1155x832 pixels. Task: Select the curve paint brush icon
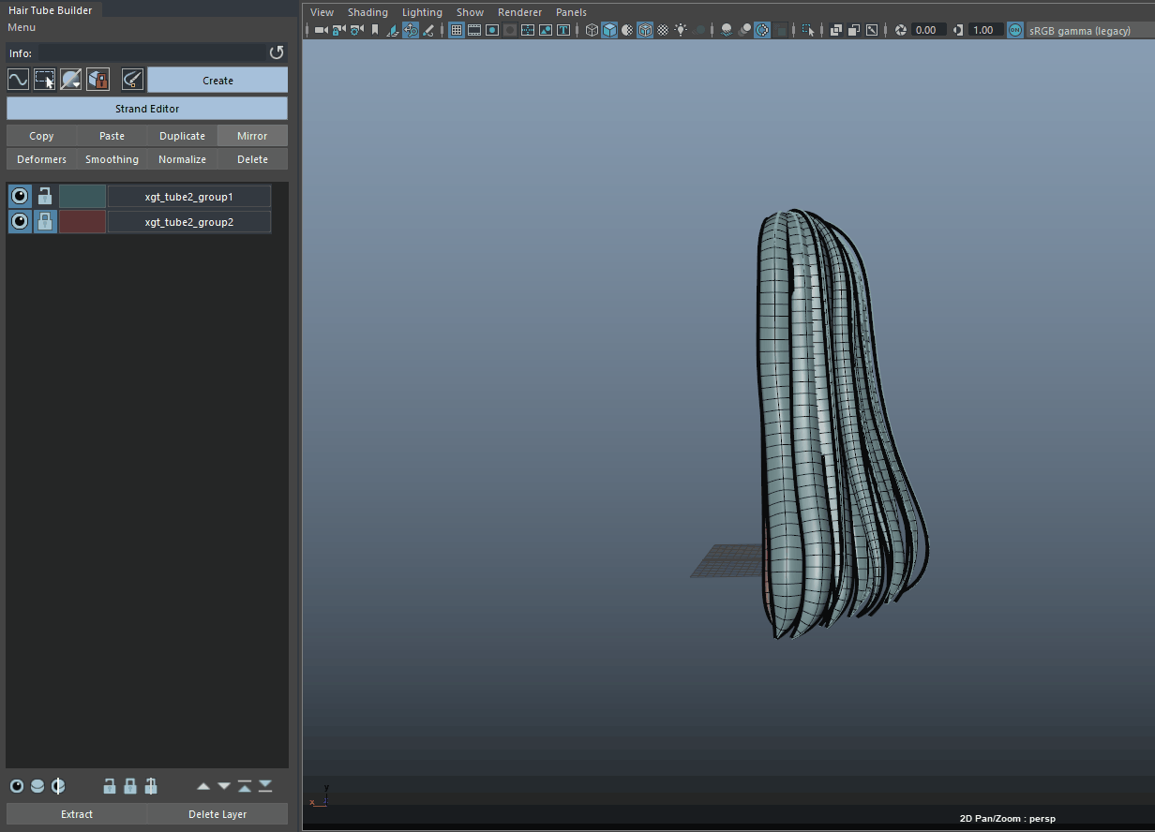coord(132,80)
